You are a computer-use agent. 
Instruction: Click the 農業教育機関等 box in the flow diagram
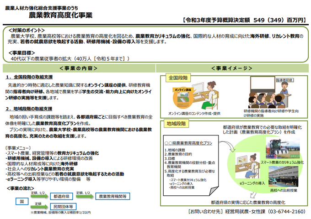[x=113, y=196]
